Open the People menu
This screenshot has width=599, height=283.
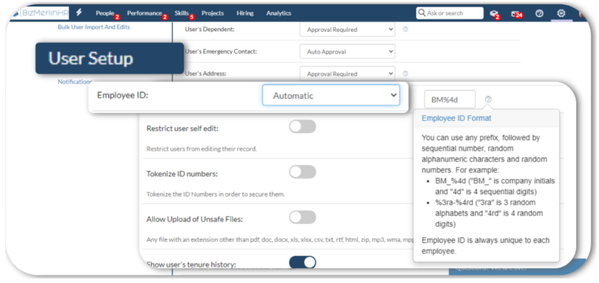click(x=105, y=13)
